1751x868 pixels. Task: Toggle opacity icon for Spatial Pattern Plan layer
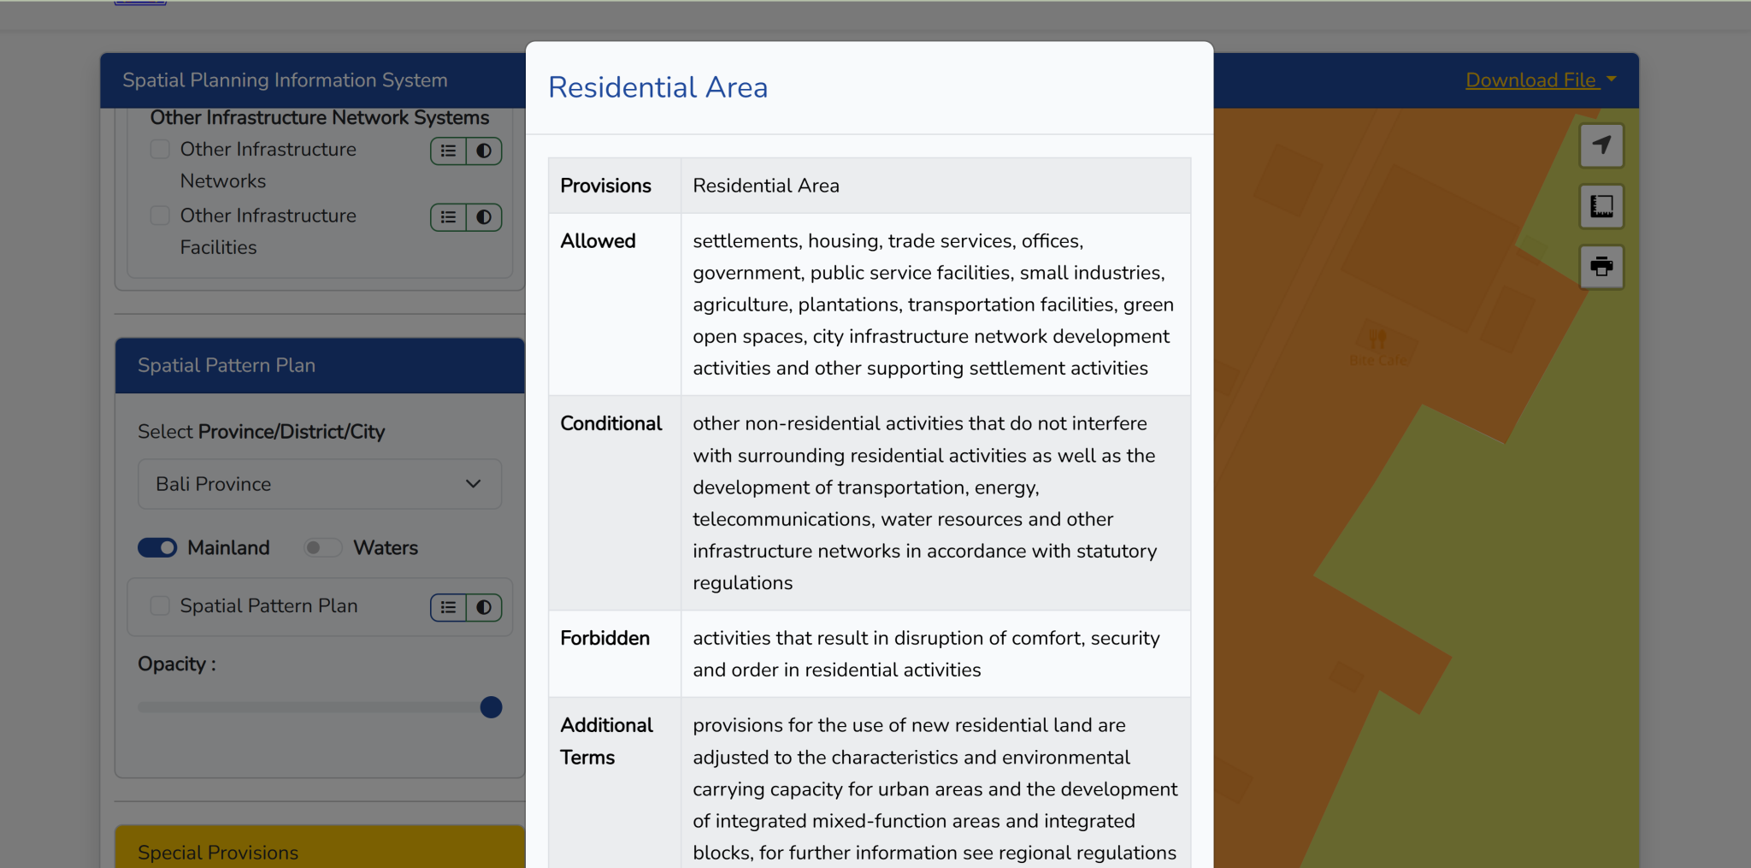484,607
